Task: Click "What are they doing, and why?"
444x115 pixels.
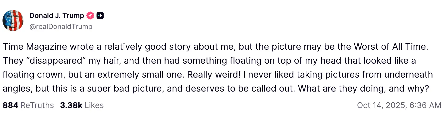Action: (363, 89)
